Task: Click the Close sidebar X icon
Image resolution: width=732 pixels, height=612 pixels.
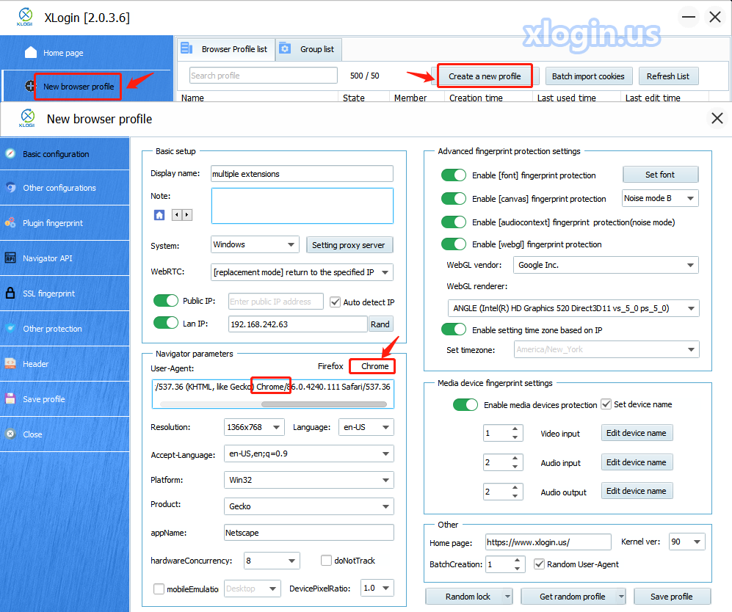Action: point(10,434)
